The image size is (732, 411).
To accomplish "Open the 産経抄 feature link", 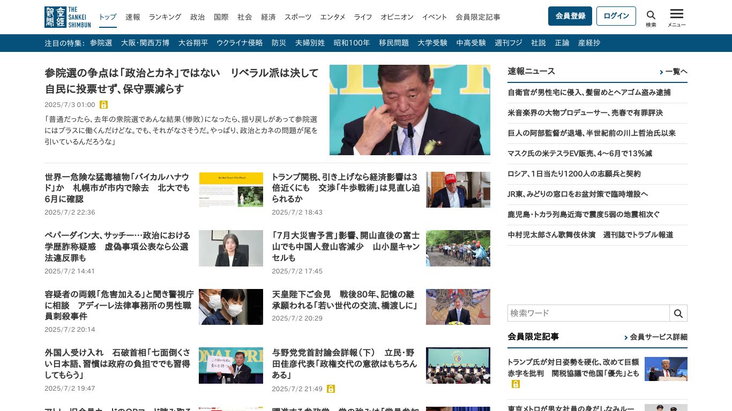I will click(x=589, y=43).
